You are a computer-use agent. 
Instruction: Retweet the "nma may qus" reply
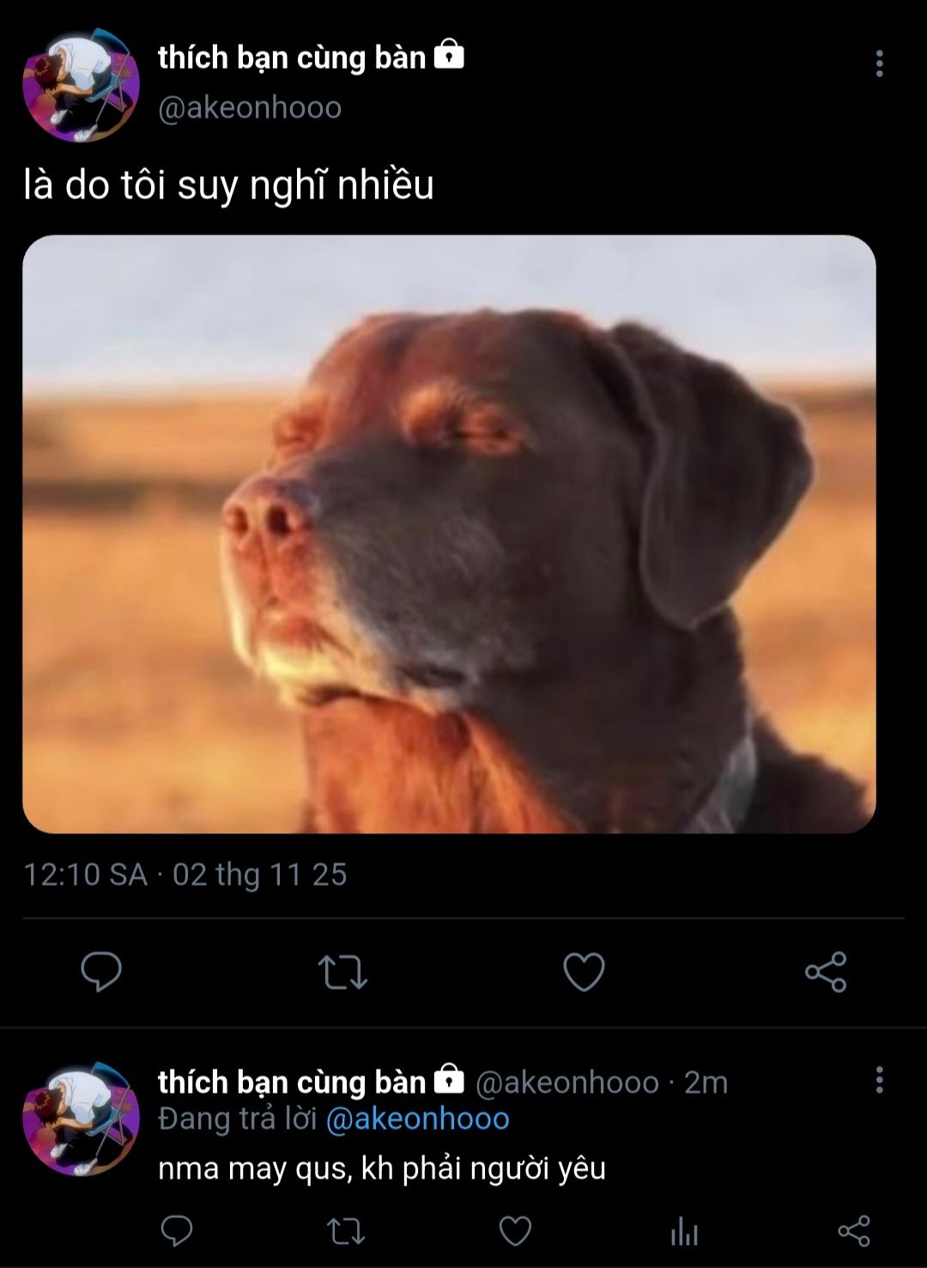[x=346, y=1232]
